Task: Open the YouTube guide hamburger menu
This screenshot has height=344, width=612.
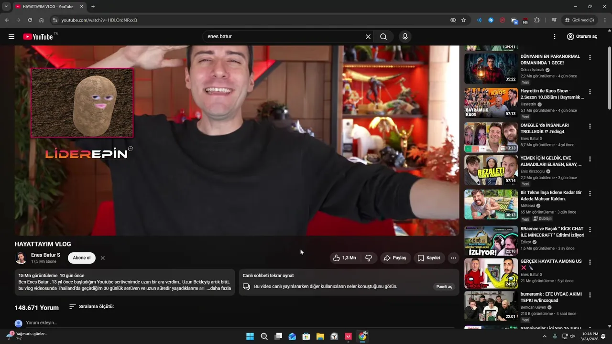Action: [x=11, y=37]
